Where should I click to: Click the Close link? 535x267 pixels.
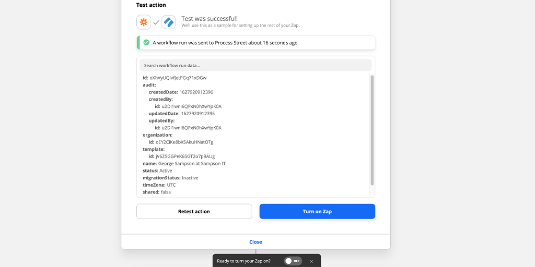[x=255, y=242]
